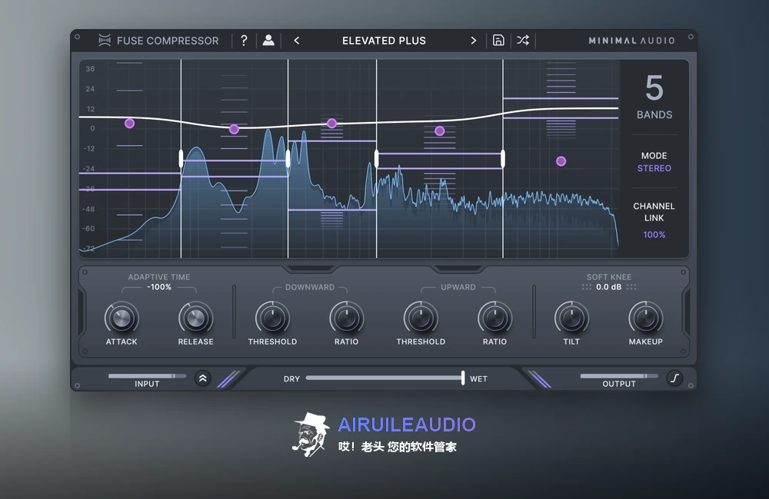The image size is (769, 499).
Task: Select the third band purple node
Action: [332, 123]
